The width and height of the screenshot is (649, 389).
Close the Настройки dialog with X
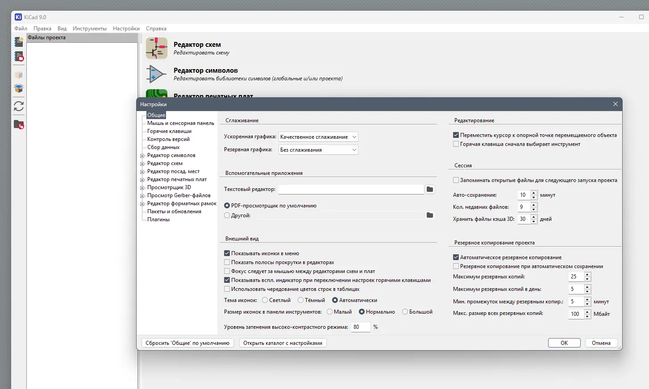[616, 104]
